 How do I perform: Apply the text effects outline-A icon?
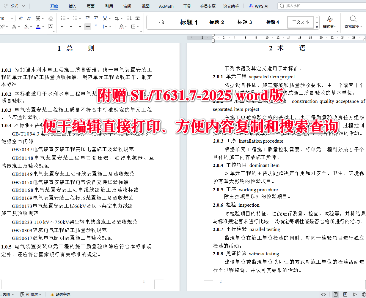(x=14, y=27)
